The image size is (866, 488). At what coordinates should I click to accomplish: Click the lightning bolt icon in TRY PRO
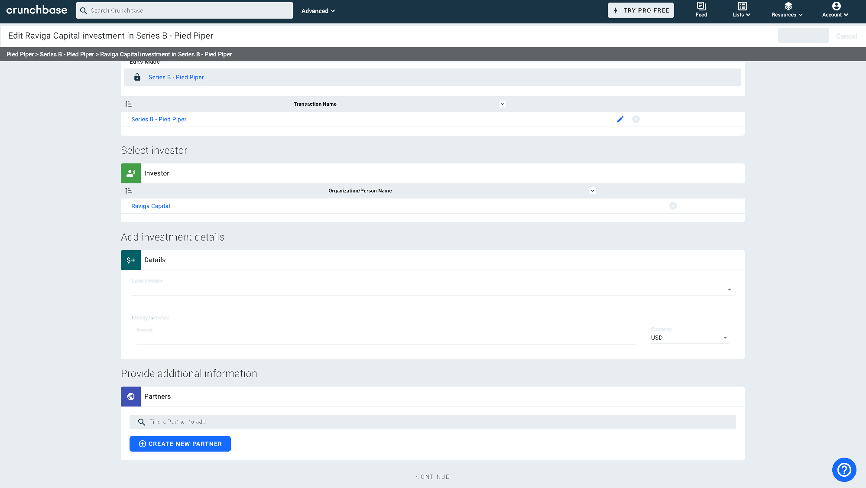616,10
